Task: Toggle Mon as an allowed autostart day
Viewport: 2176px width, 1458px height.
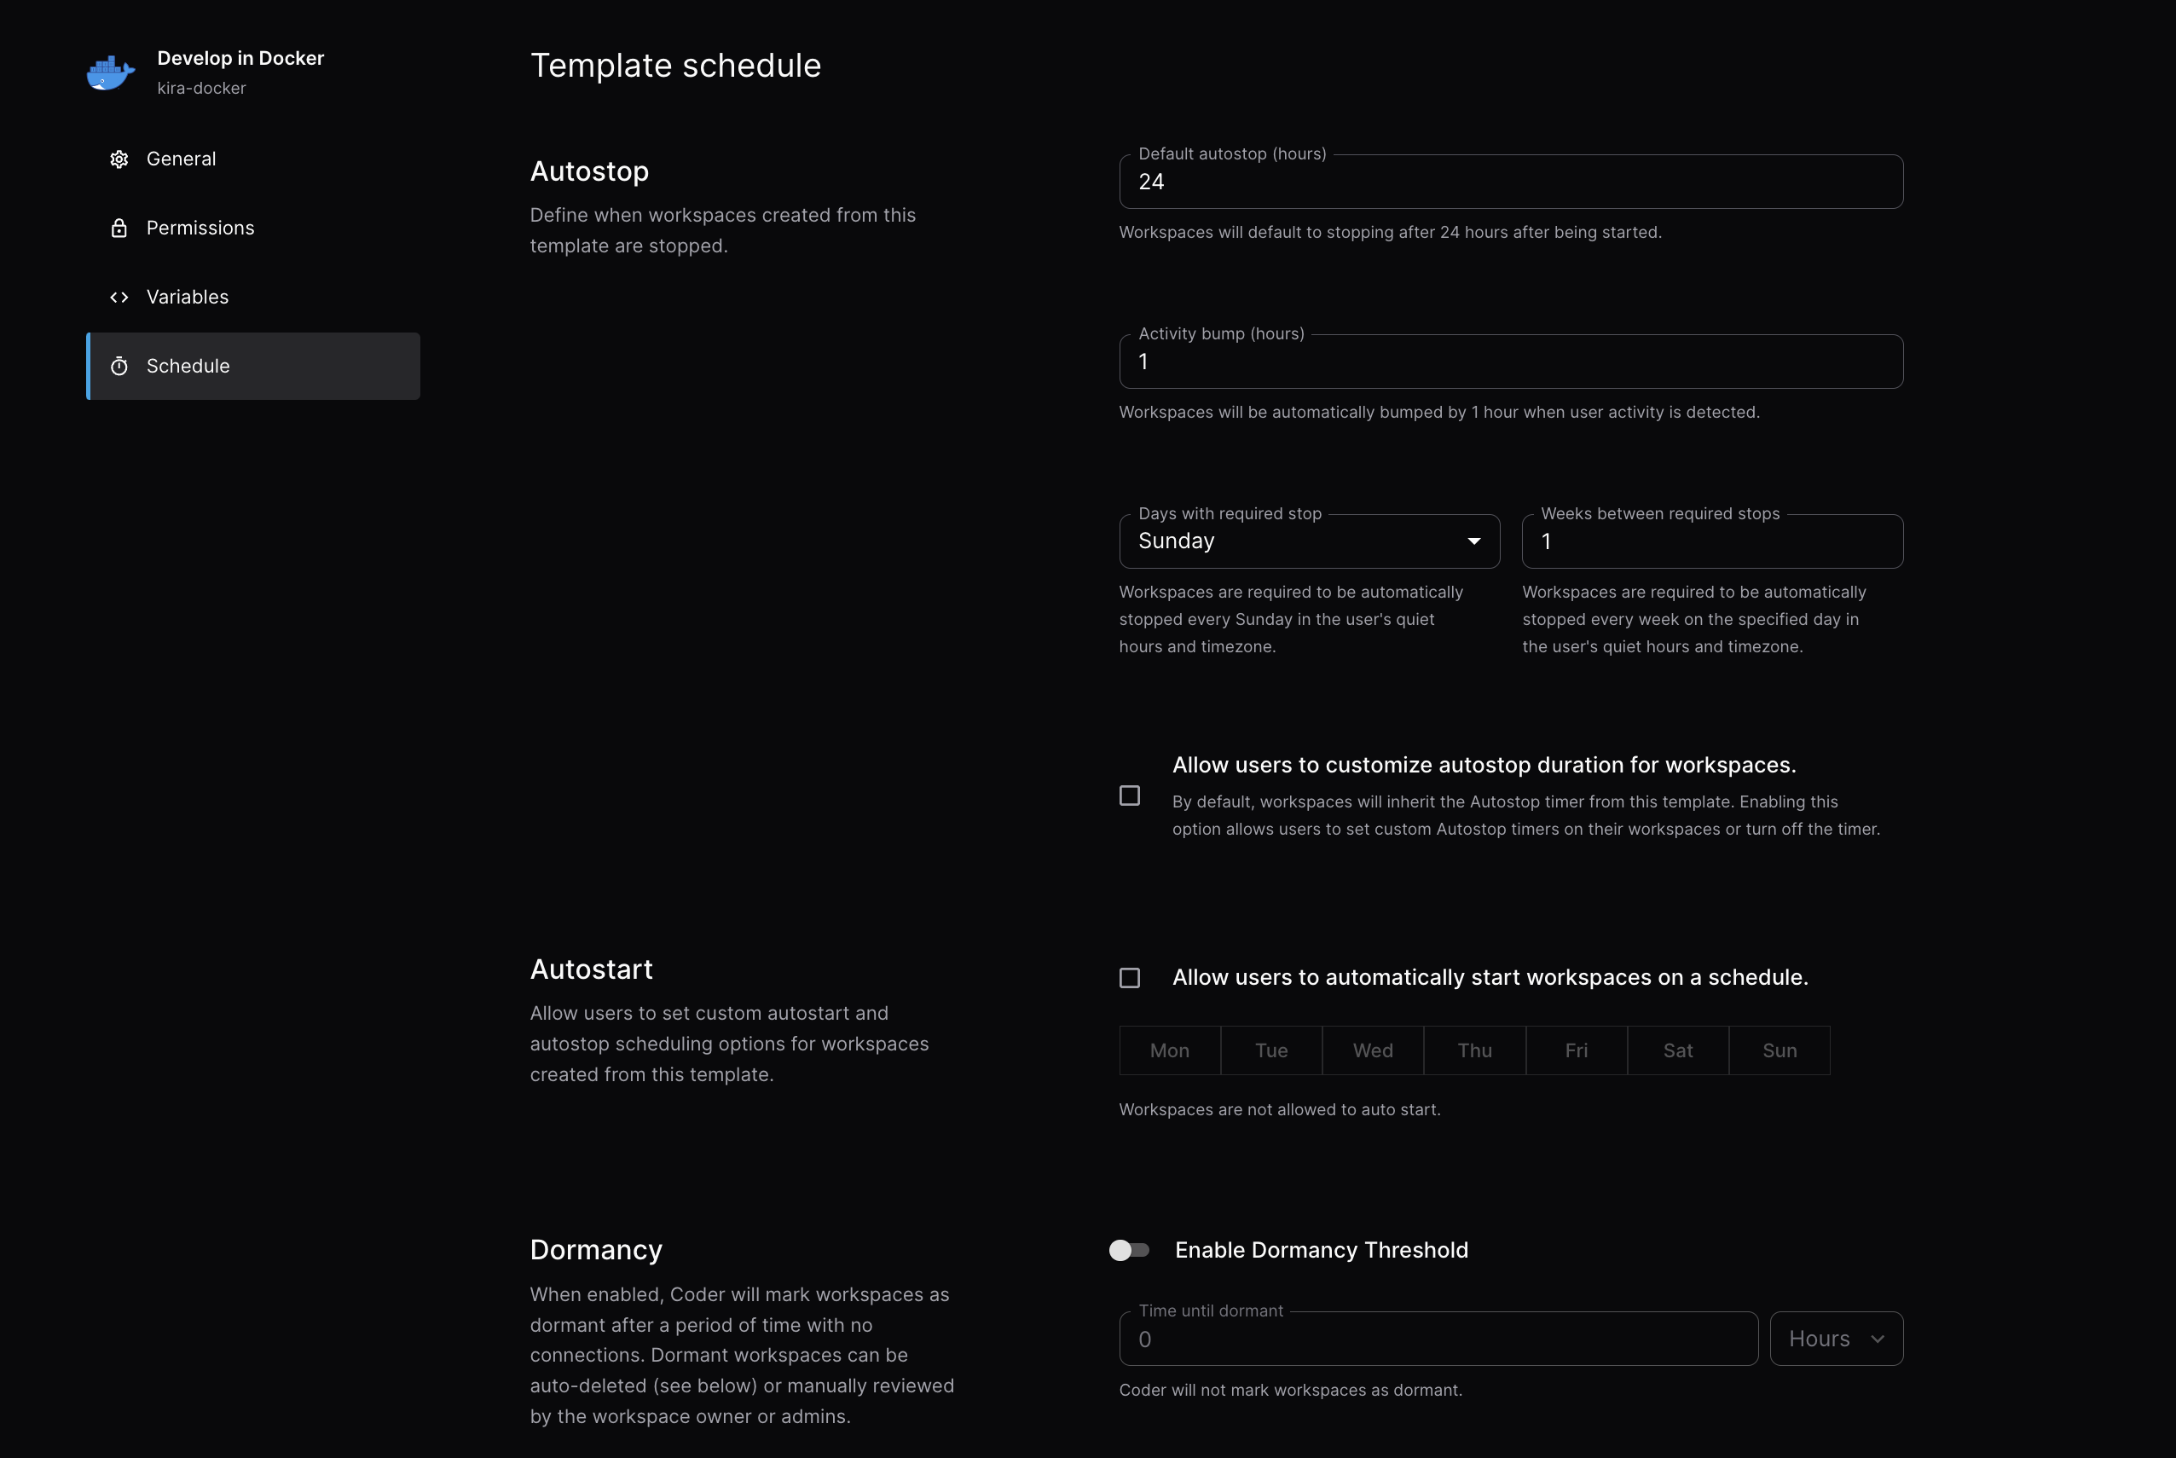Action: coord(1169,1050)
